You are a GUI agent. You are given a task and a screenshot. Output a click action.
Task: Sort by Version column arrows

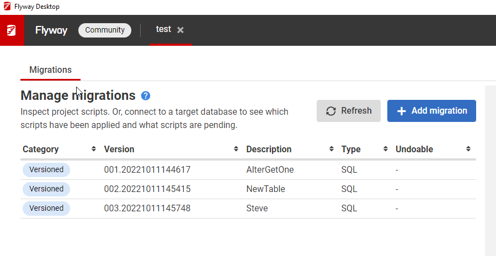point(236,149)
